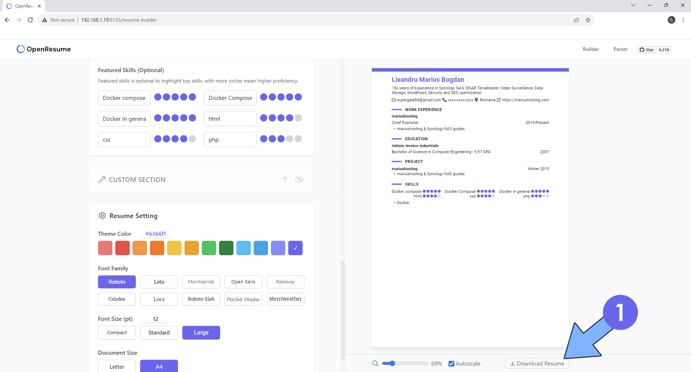The image size is (691, 372).
Task: Open the Parser page
Action: click(x=620, y=49)
